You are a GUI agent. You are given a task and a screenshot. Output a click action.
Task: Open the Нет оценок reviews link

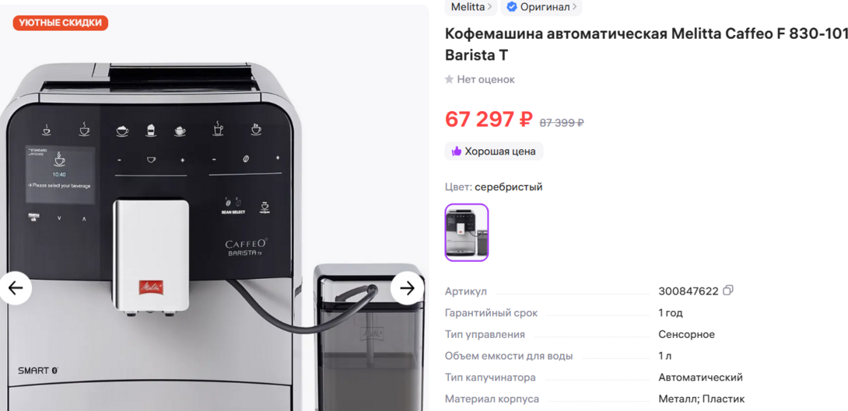click(485, 79)
